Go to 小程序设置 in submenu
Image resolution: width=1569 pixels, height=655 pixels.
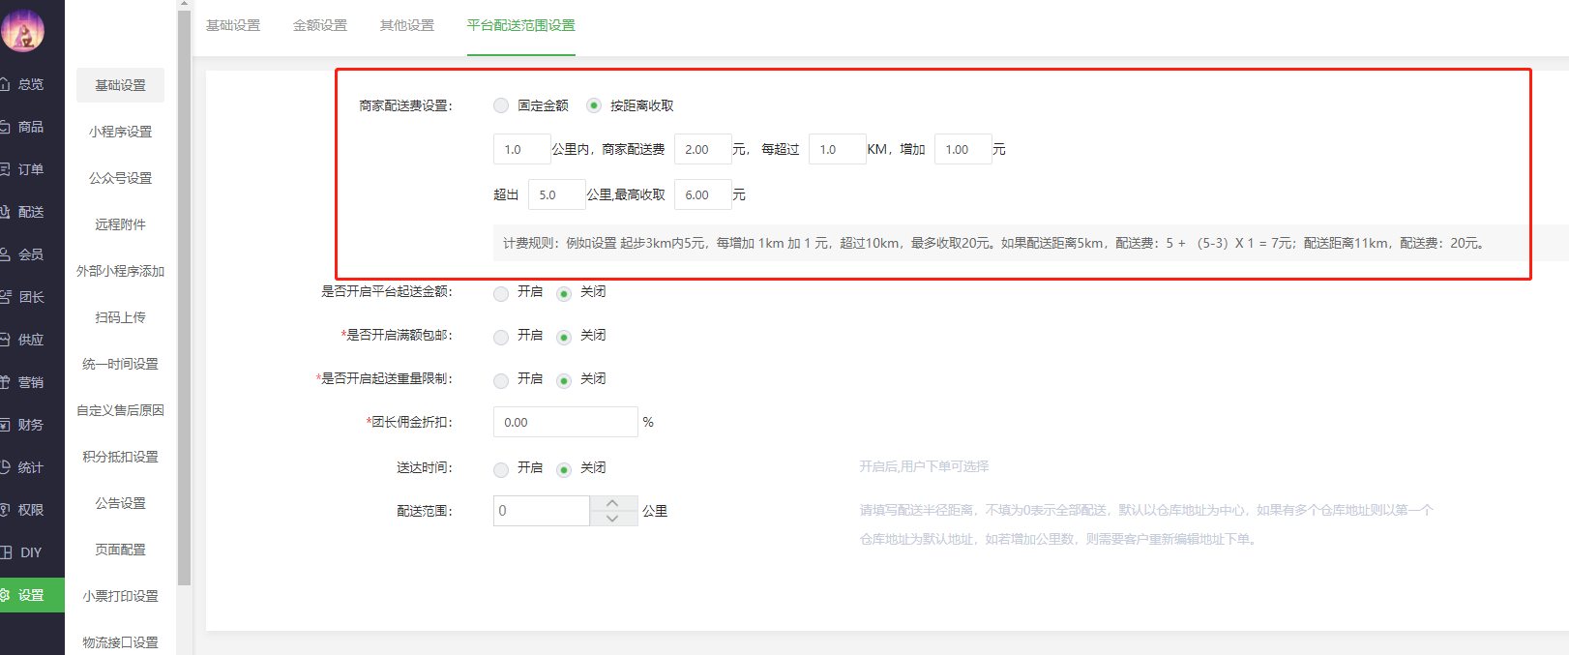tap(120, 132)
